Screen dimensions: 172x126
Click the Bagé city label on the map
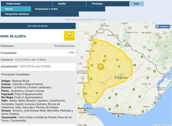150,50
